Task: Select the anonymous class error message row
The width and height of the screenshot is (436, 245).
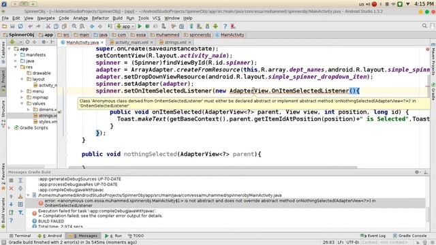Action: [x=225, y=203]
